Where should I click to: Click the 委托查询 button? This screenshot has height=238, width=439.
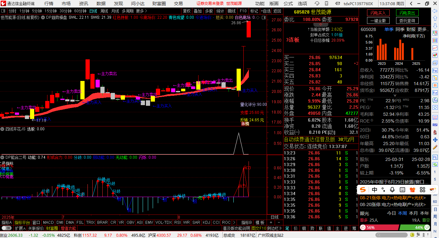[x=407, y=21]
